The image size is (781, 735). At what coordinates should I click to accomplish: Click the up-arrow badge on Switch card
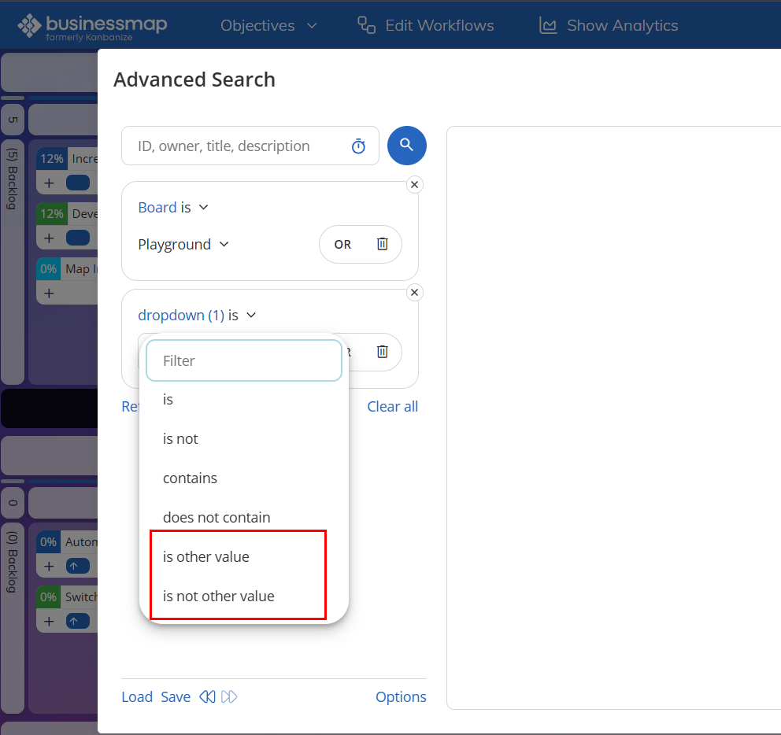pos(78,621)
